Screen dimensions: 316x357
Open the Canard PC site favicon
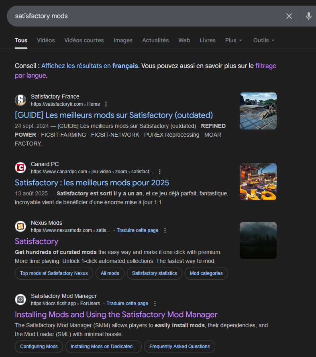tap(20, 168)
